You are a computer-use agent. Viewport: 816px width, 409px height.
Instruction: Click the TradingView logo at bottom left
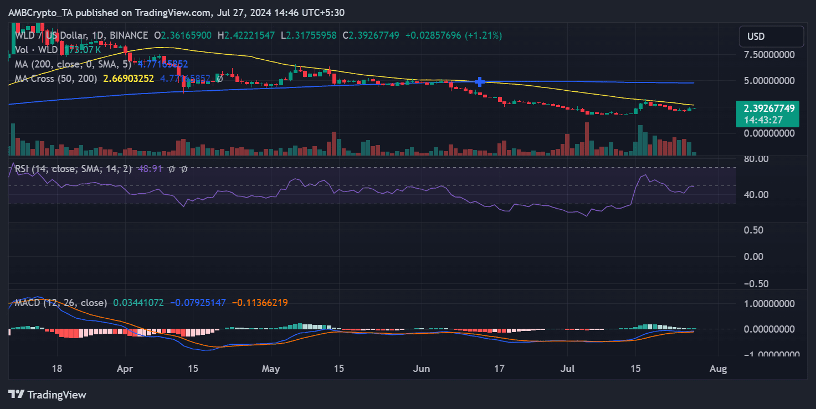pos(48,395)
